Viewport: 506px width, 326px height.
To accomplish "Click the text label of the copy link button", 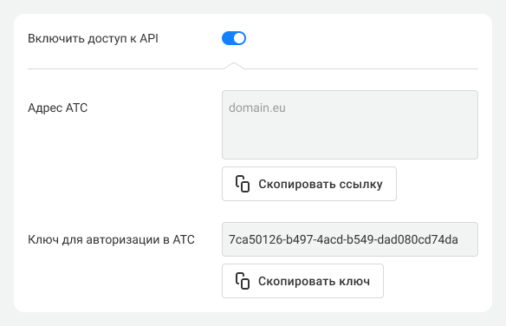I will click(x=321, y=184).
